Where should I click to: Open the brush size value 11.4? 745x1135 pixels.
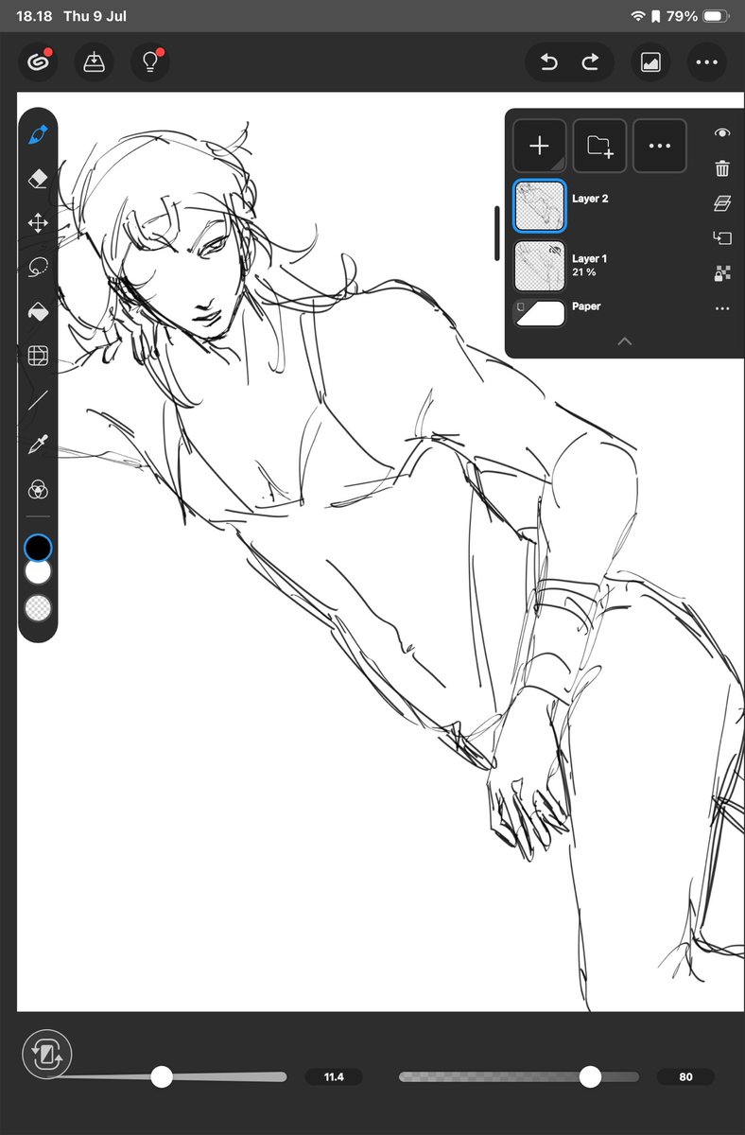click(x=334, y=1076)
